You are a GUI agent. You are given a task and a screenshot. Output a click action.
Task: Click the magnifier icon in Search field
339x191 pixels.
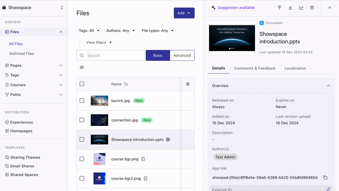pos(82,55)
